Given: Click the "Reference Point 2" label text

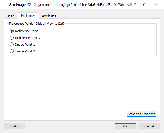Looking at the screenshot, I should [x=28, y=38].
